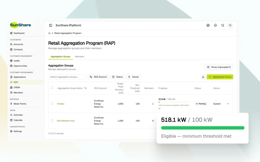Image resolution: width=260 pixels, height=162 pixels.
Task: Sort by Aggregation Group Name arrows
Action: point(85,88)
